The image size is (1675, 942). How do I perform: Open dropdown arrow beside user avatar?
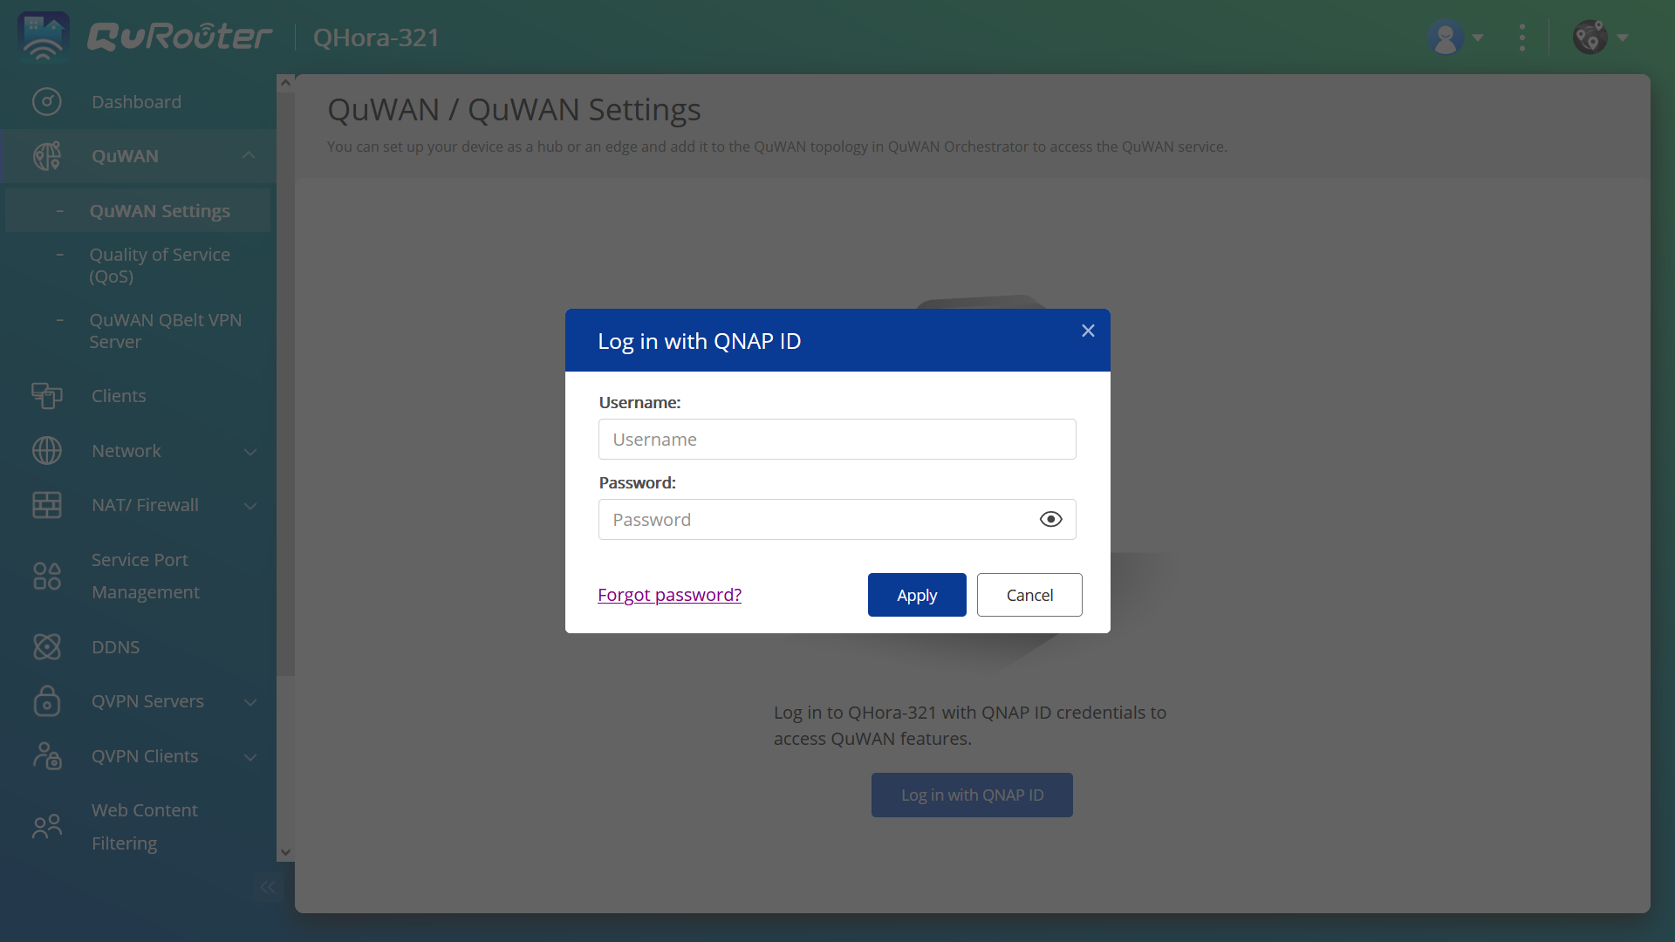pos(1478,38)
